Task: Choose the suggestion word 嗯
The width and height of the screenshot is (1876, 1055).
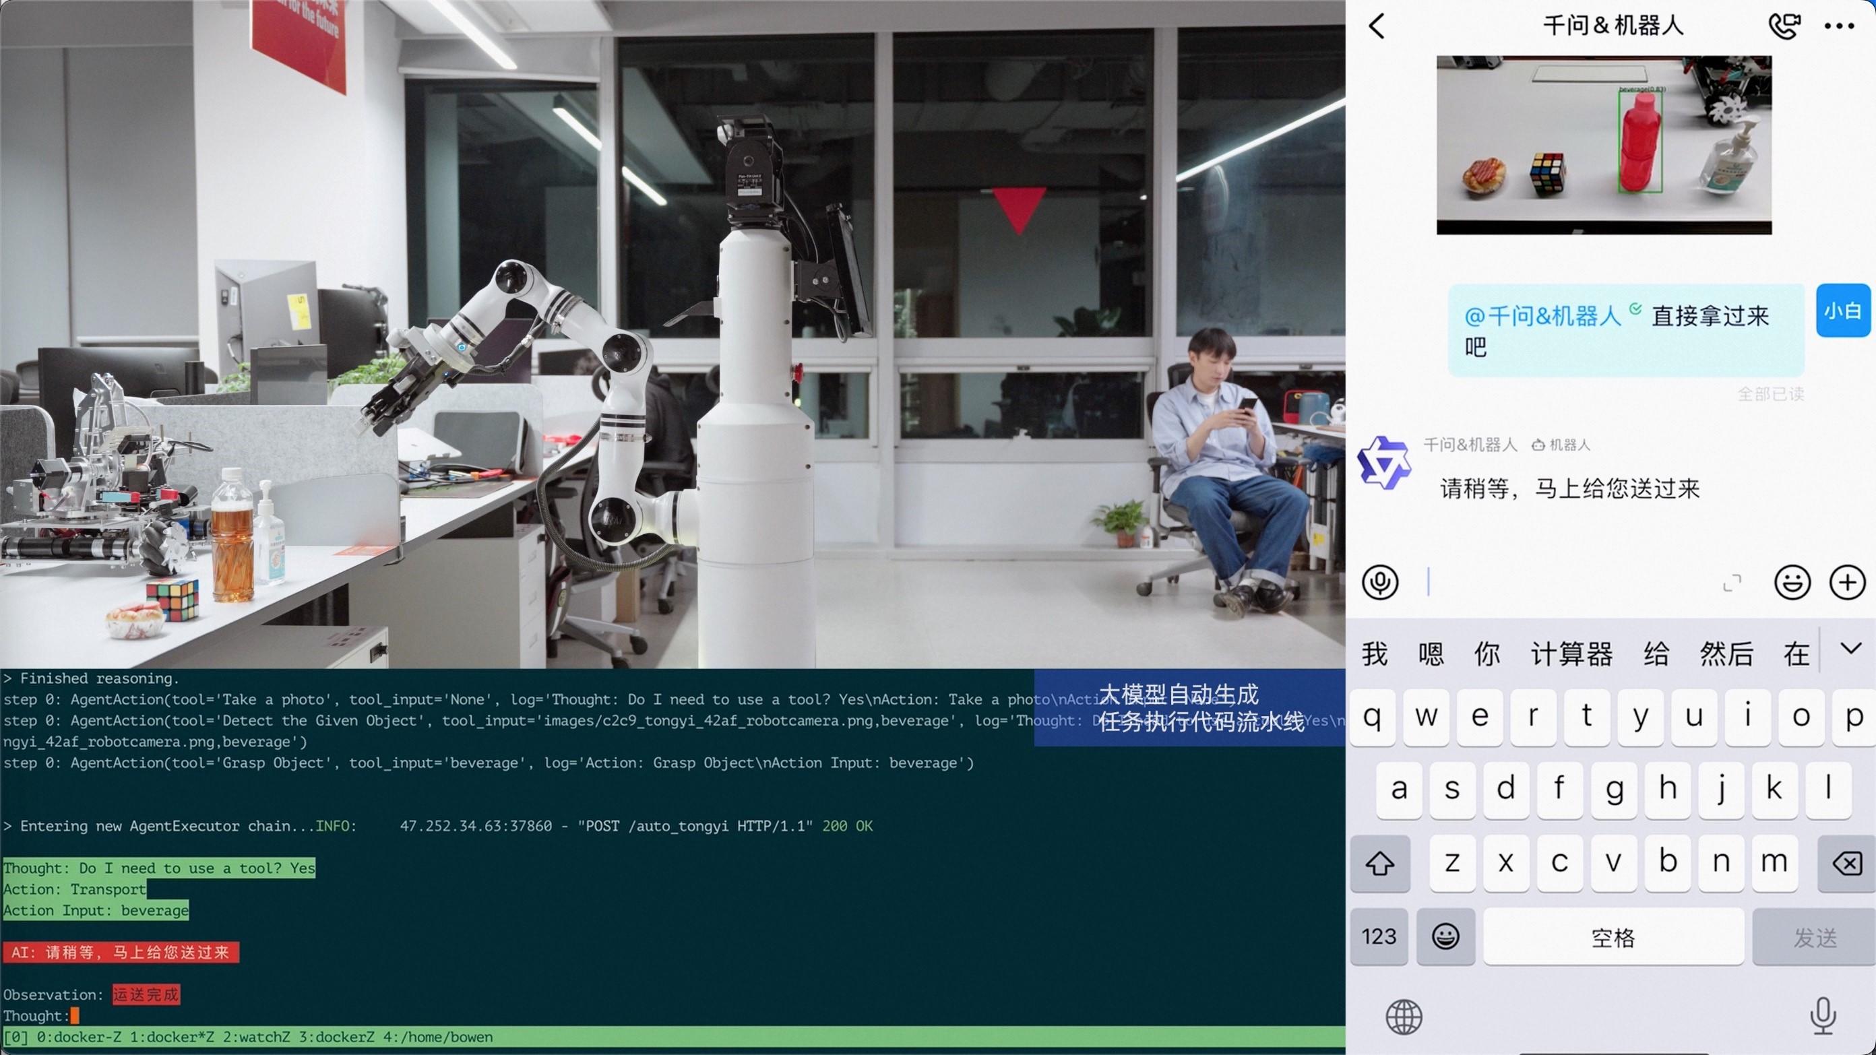Action: coord(1431,654)
